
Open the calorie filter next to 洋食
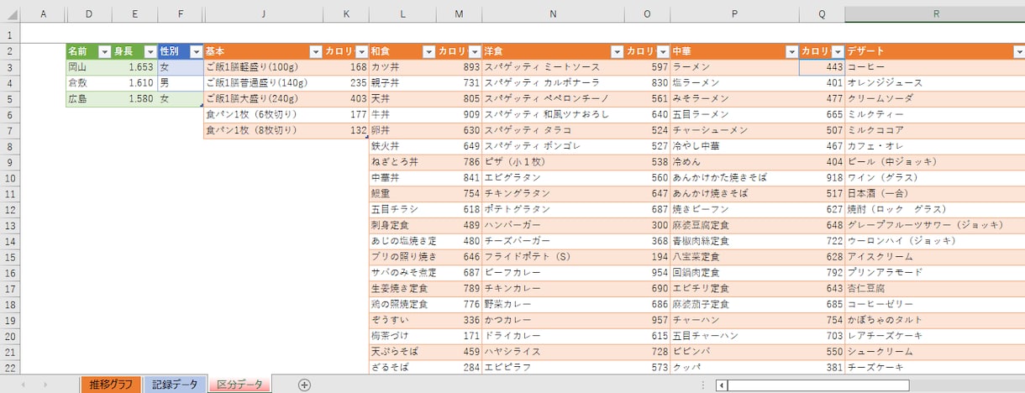tap(663, 51)
